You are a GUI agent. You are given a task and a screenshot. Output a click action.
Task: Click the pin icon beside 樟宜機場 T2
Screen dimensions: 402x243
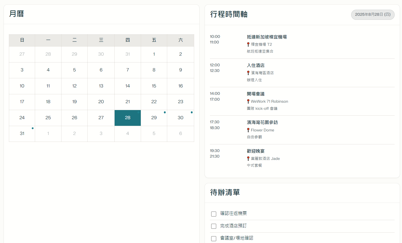(248, 44)
